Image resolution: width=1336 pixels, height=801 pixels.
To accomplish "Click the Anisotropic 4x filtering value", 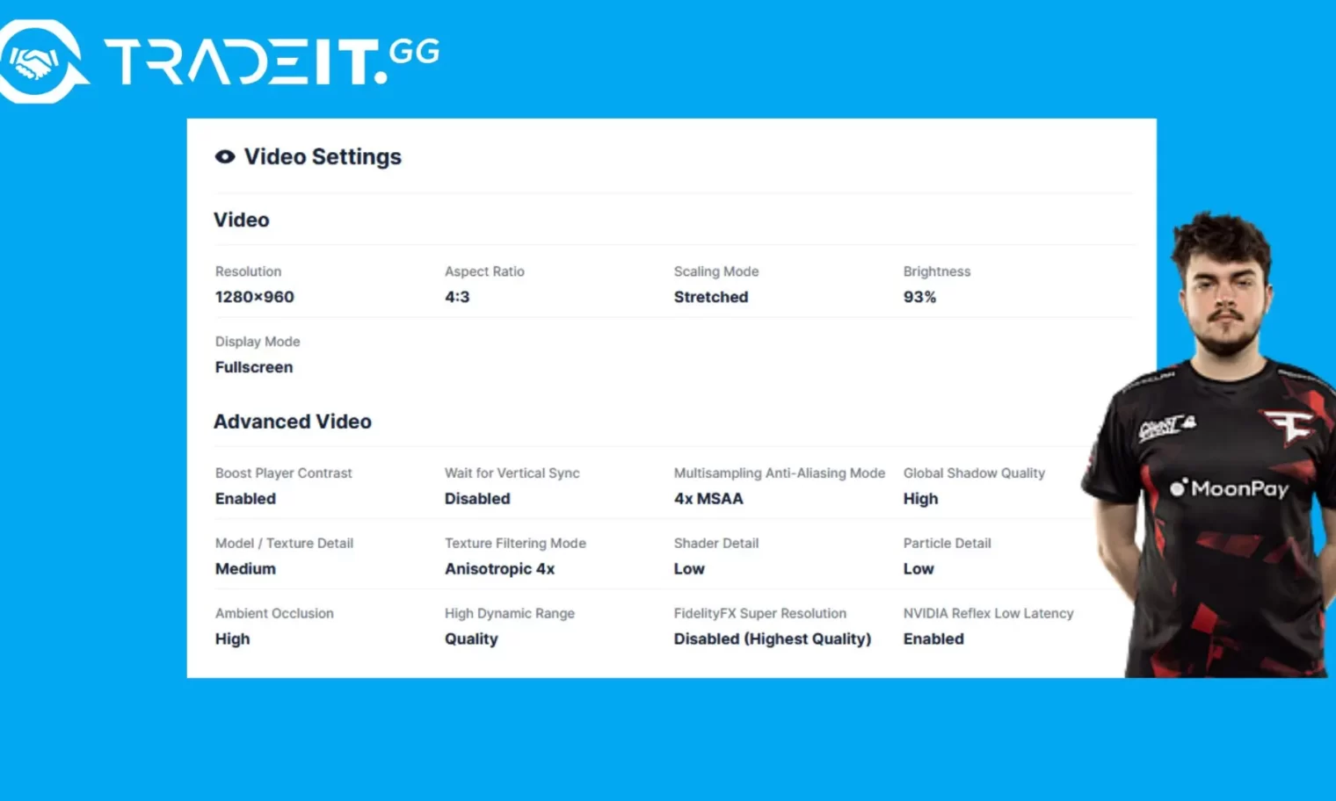I will [500, 569].
